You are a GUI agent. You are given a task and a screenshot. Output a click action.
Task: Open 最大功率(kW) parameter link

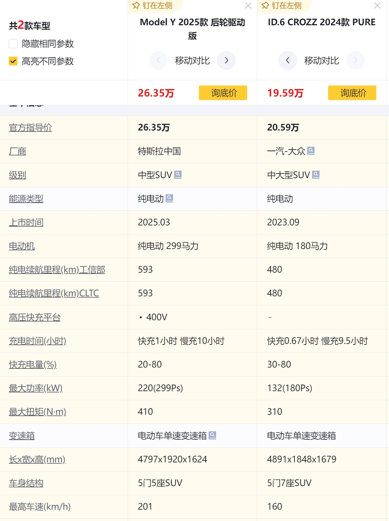[36, 388]
